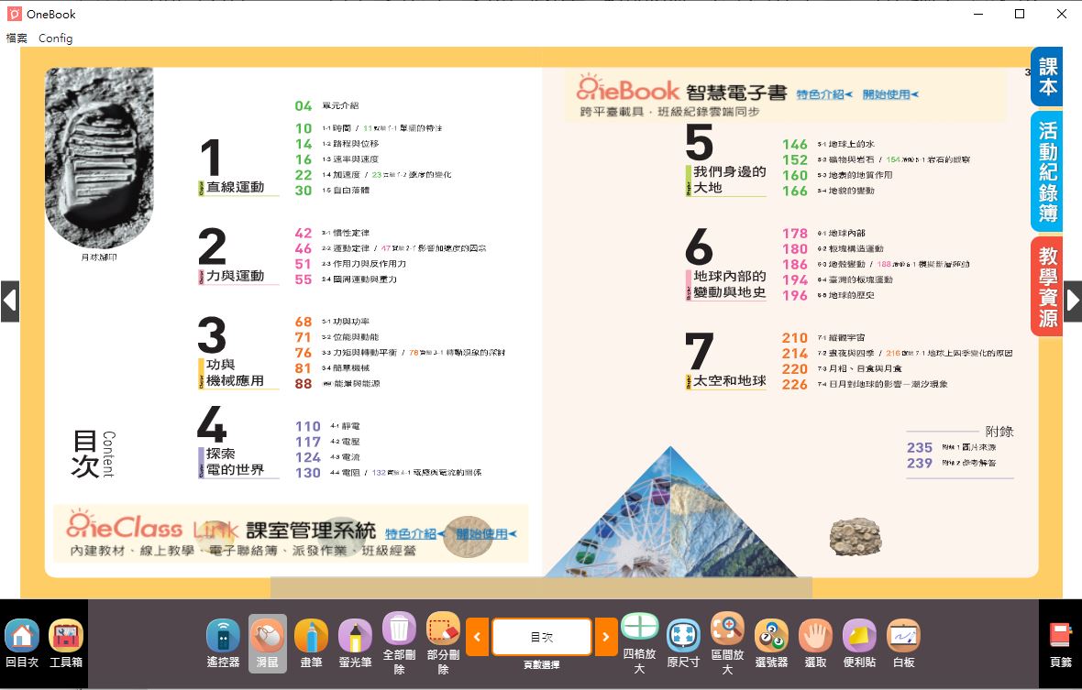Jump to page 42 慣性定律

coord(333,233)
